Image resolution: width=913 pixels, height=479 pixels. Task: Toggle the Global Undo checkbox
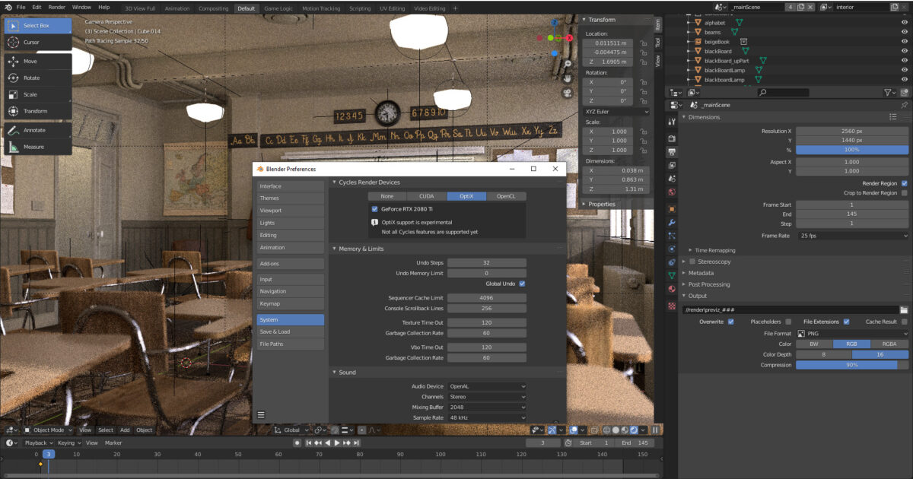tap(522, 284)
